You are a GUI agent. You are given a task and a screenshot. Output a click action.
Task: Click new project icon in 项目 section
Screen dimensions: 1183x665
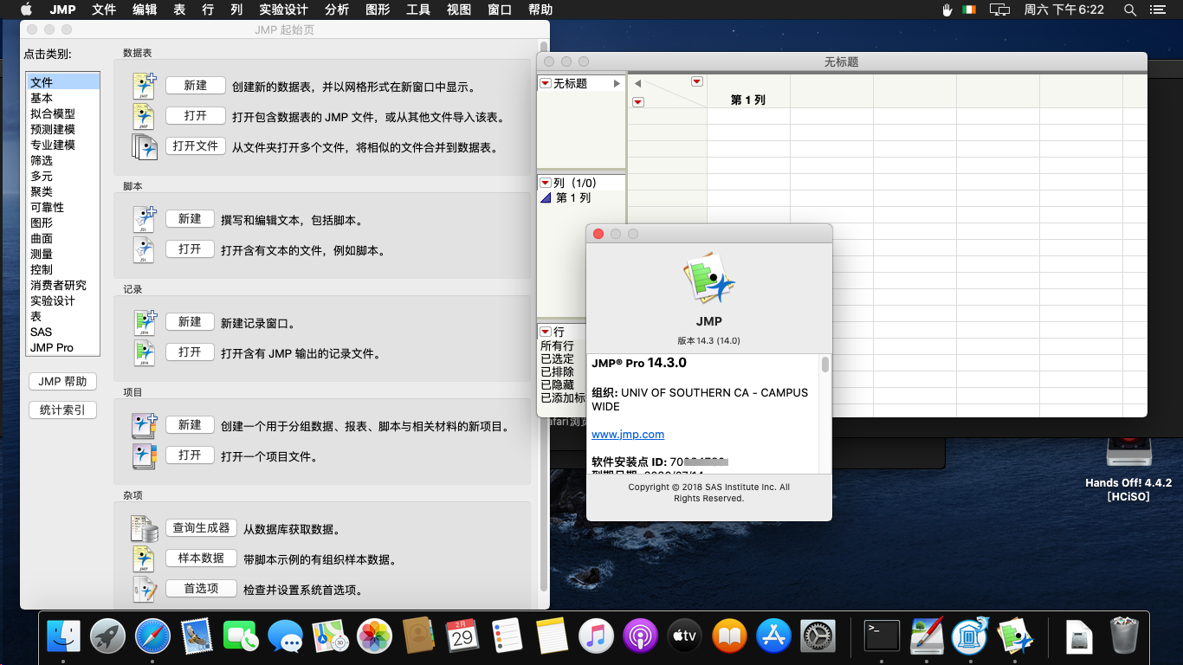(x=144, y=425)
